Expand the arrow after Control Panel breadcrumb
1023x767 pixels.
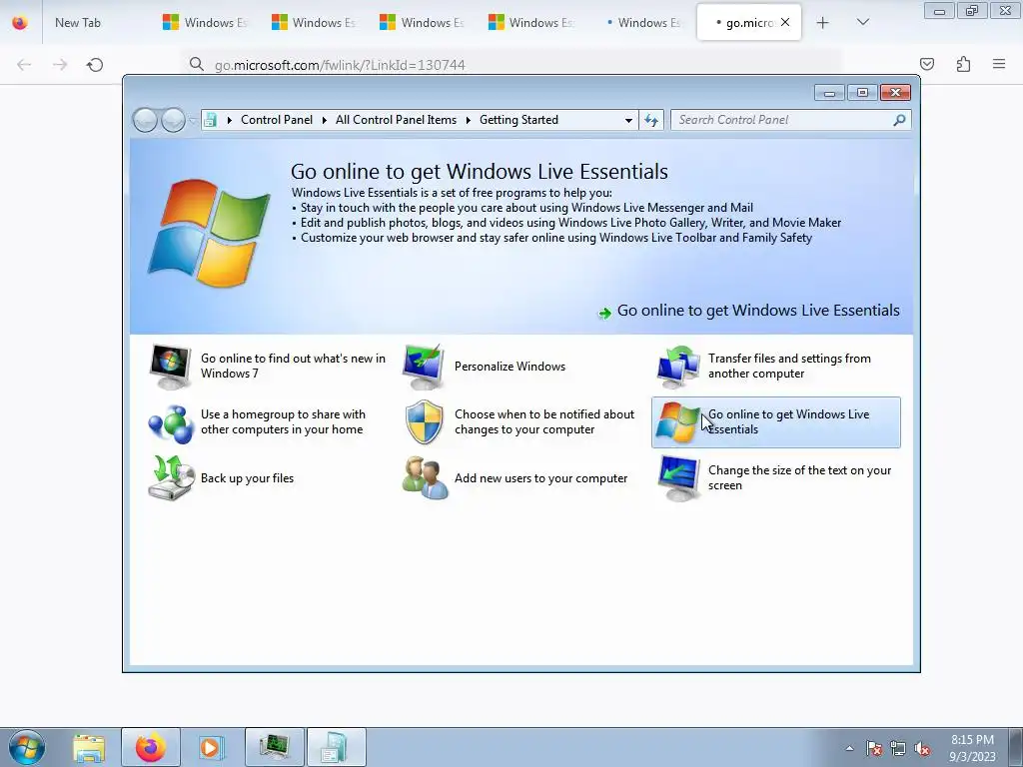click(325, 120)
